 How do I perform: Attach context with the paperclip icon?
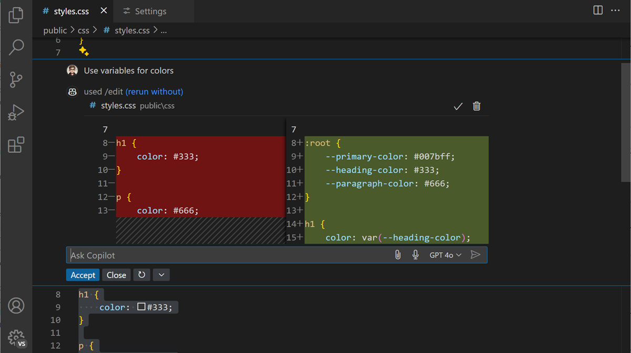[398, 255]
